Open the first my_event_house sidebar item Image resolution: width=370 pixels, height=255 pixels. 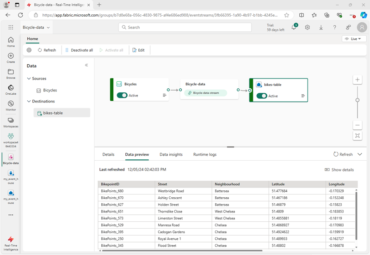11,177
